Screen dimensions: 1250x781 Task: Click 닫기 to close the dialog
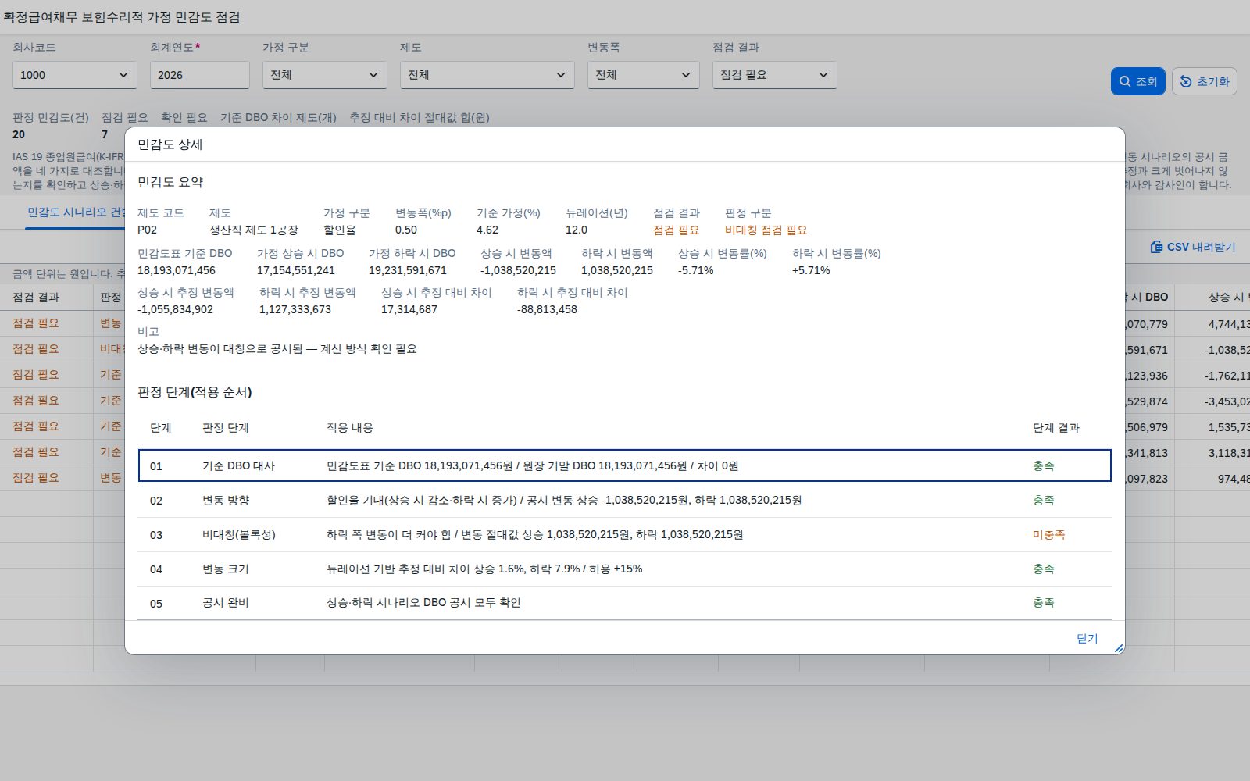pos(1087,638)
